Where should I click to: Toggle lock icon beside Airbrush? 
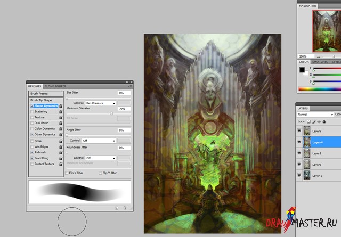point(61,152)
